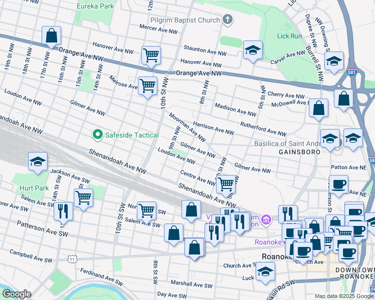Viewport: 375px width, 300px height.
Task: Select the Patterson Ave SW label
Action: [x=42, y=228]
